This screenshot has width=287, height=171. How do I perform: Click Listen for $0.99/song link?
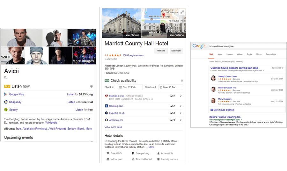pos(80,94)
